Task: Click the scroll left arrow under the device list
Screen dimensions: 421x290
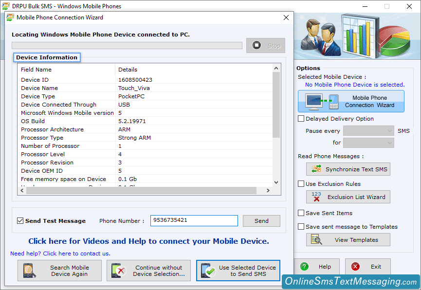Action: point(22,190)
